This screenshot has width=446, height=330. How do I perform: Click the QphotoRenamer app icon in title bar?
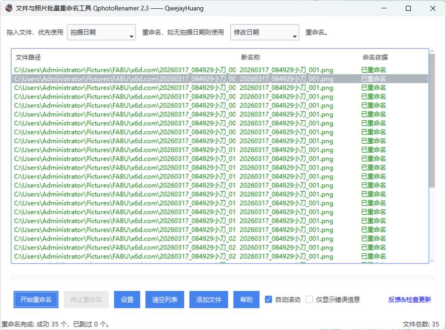click(9, 8)
